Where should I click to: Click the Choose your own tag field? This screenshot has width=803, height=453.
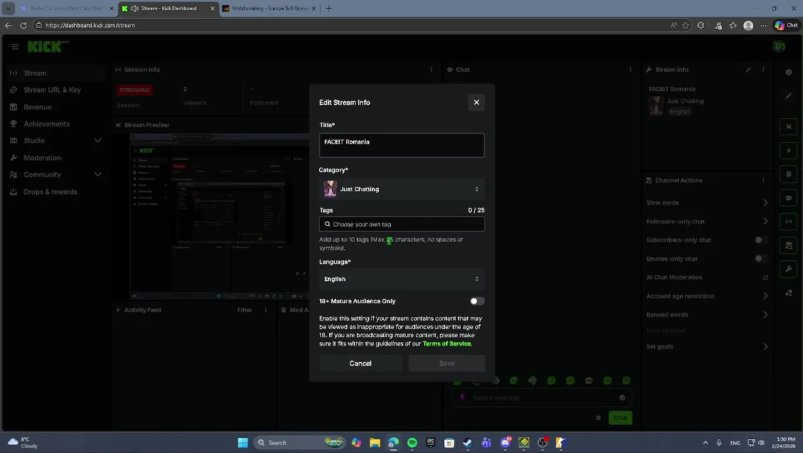tap(401, 224)
